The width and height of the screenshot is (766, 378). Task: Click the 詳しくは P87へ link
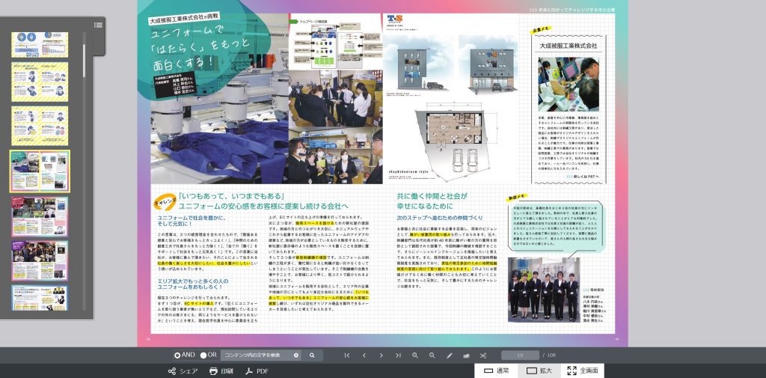(x=583, y=177)
